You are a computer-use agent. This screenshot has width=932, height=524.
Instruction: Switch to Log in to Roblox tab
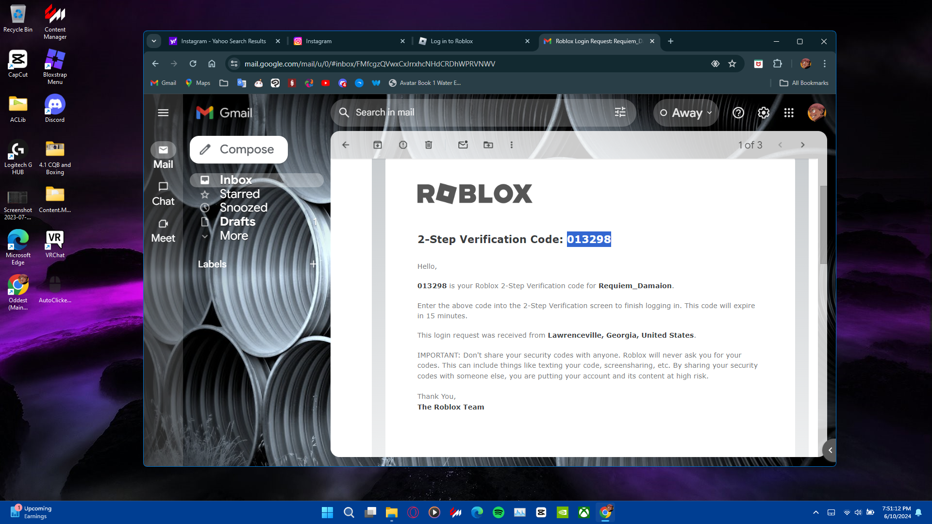point(451,41)
